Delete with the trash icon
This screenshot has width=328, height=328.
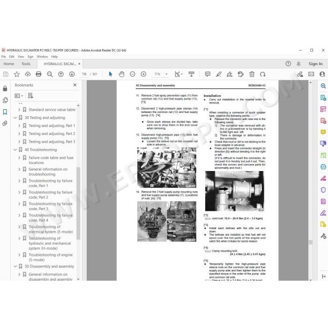point(252,74)
